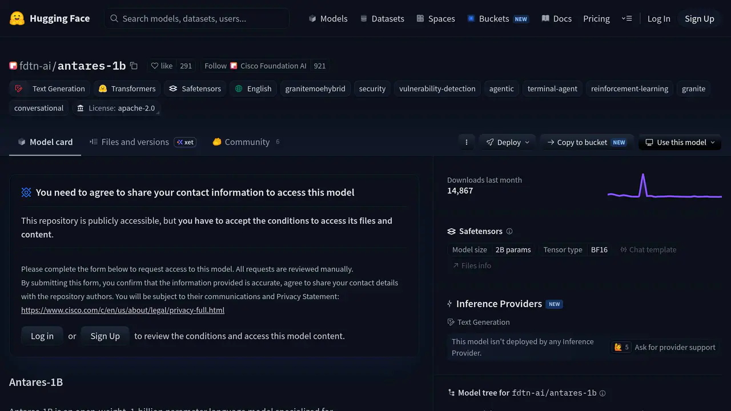Image resolution: width=731 pixels, height=411 pixels.
Task: Select the security tag
Action: tap(372, 88)
